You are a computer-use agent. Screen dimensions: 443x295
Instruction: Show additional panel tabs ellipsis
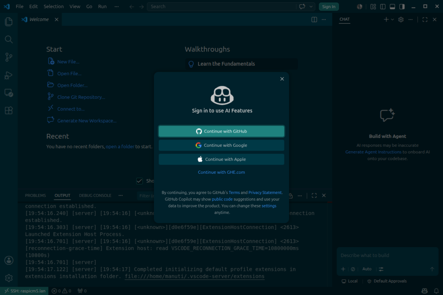[121, 196]
